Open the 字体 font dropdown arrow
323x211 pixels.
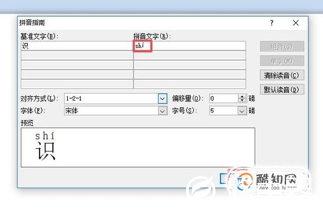[x=162, y=111]
